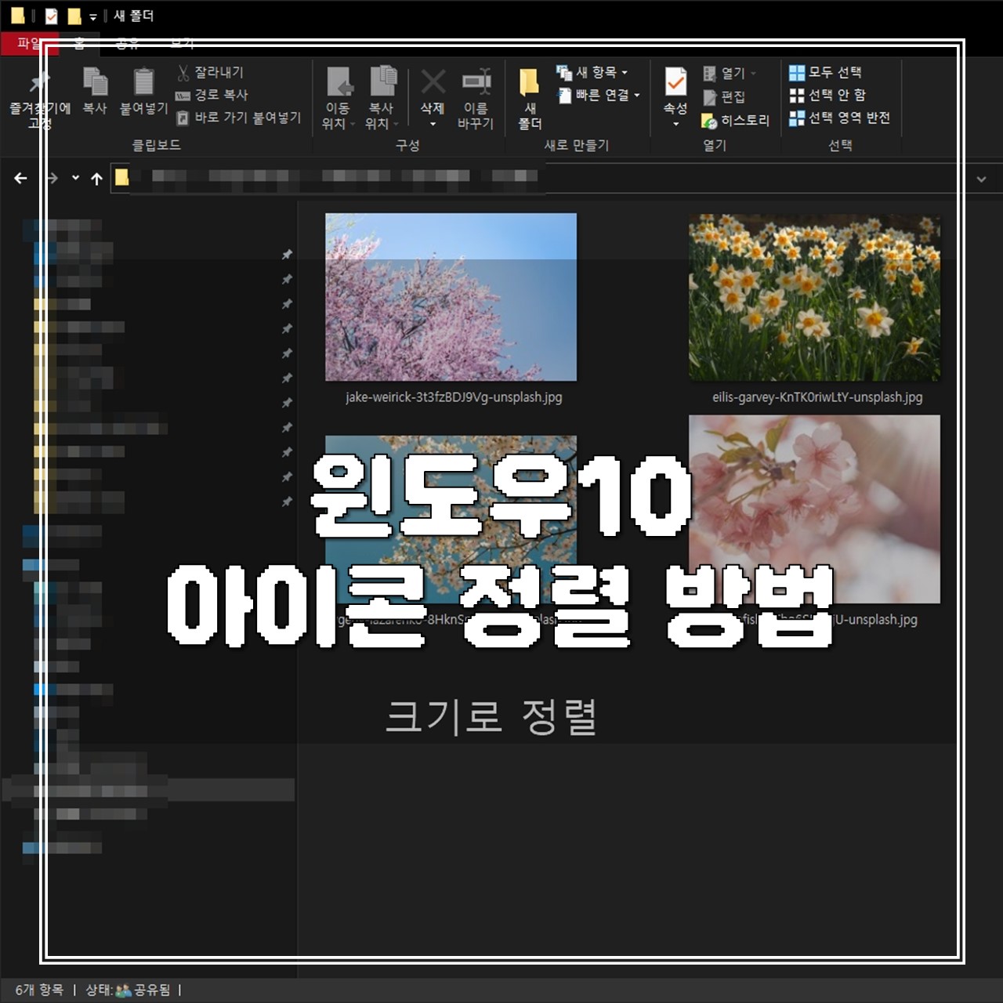Click the 새 폴더 window title text
Viewport: 1003px width, 1003px height.
pos(134,16)
